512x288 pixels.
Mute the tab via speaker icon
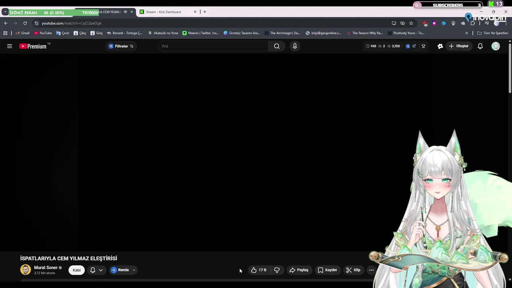[x=125, y=12]
